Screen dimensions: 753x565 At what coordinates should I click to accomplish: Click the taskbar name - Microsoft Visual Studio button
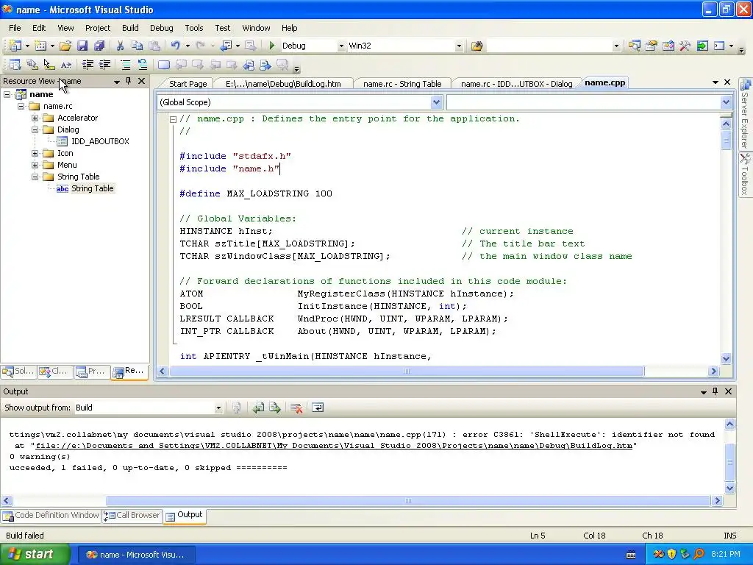click(x=135, y=555)
